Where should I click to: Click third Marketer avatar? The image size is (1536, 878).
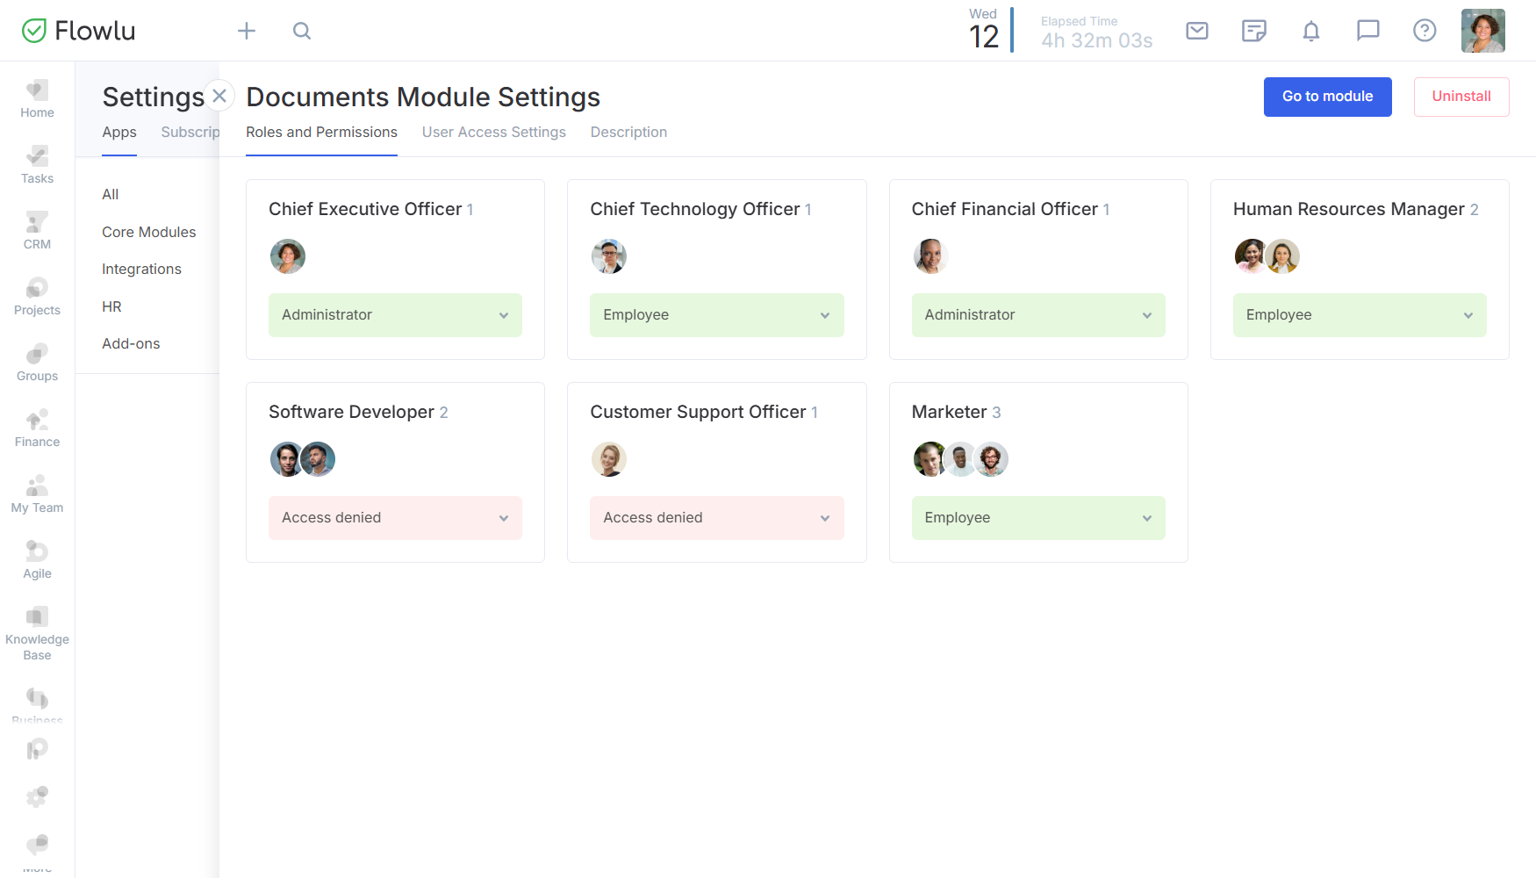tap(991, 459)
